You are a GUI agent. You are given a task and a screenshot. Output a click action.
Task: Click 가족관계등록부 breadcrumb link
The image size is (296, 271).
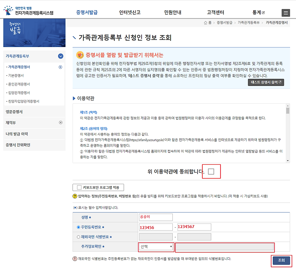[x=249, y=23]
